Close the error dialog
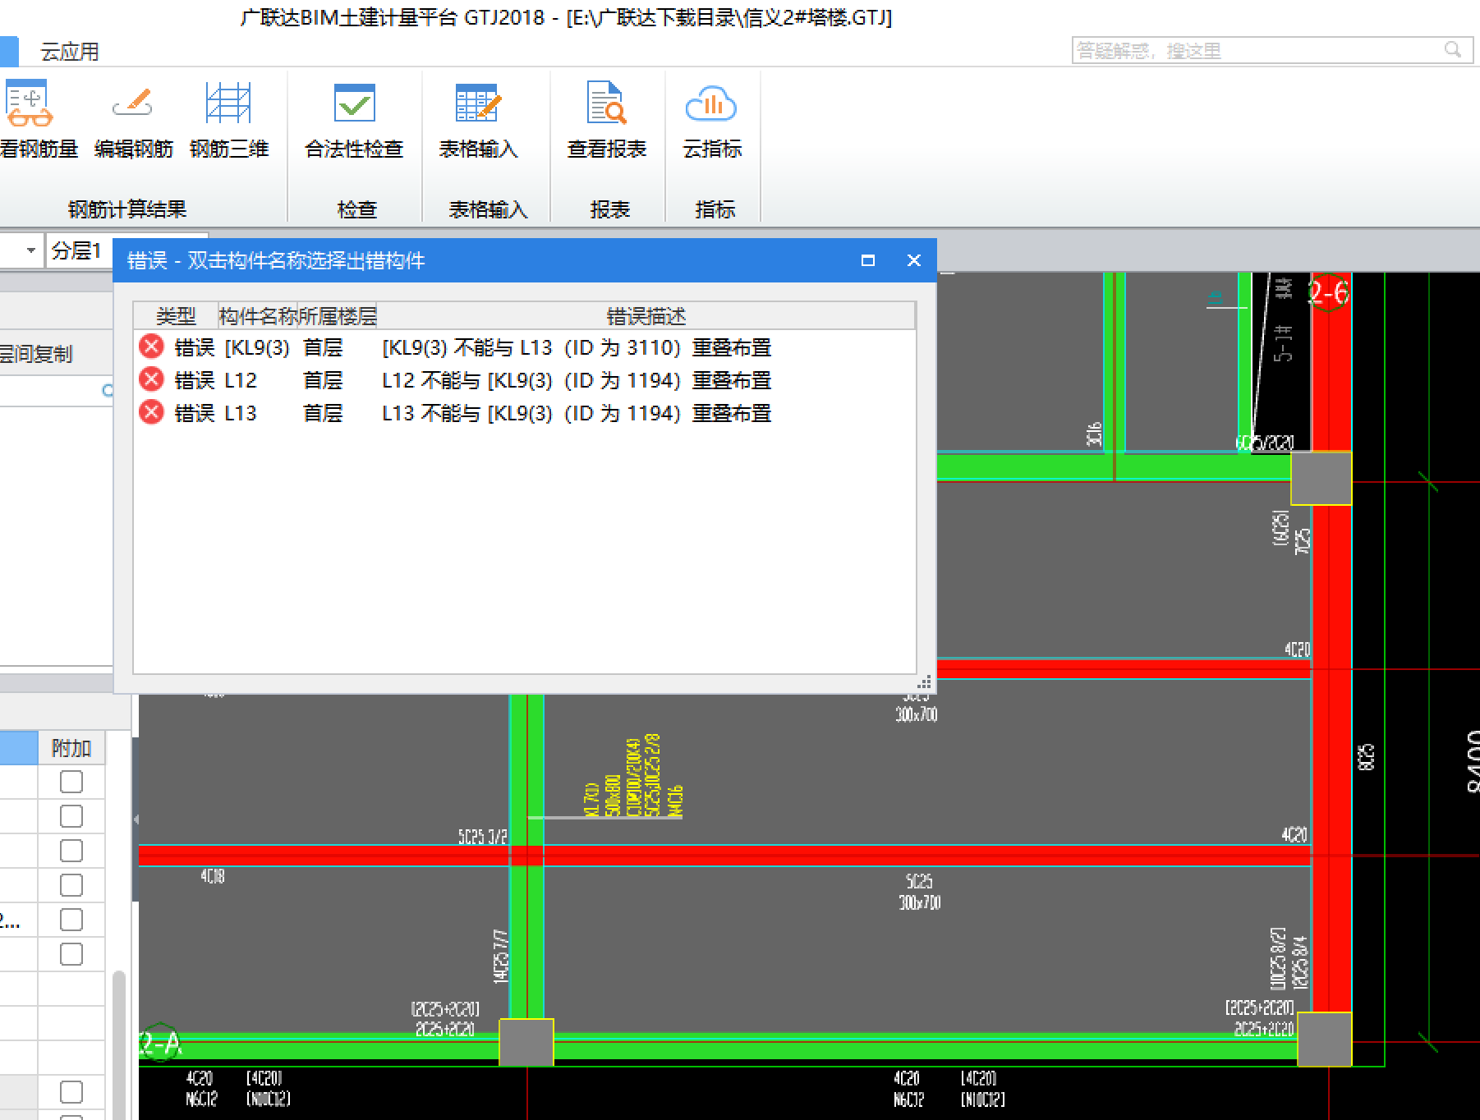1480x1120 pixels. tap(914, 260)
